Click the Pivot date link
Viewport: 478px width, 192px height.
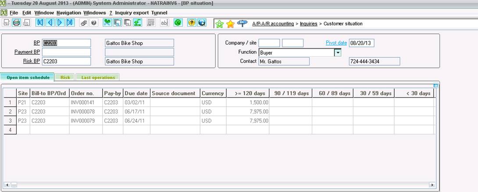pos(336,43)
